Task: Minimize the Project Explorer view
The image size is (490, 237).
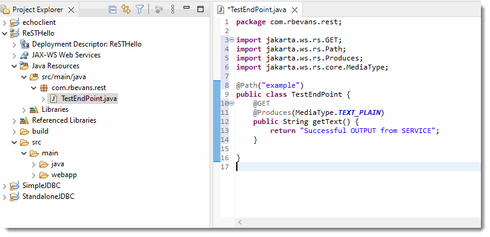Action: coord(187,7)
